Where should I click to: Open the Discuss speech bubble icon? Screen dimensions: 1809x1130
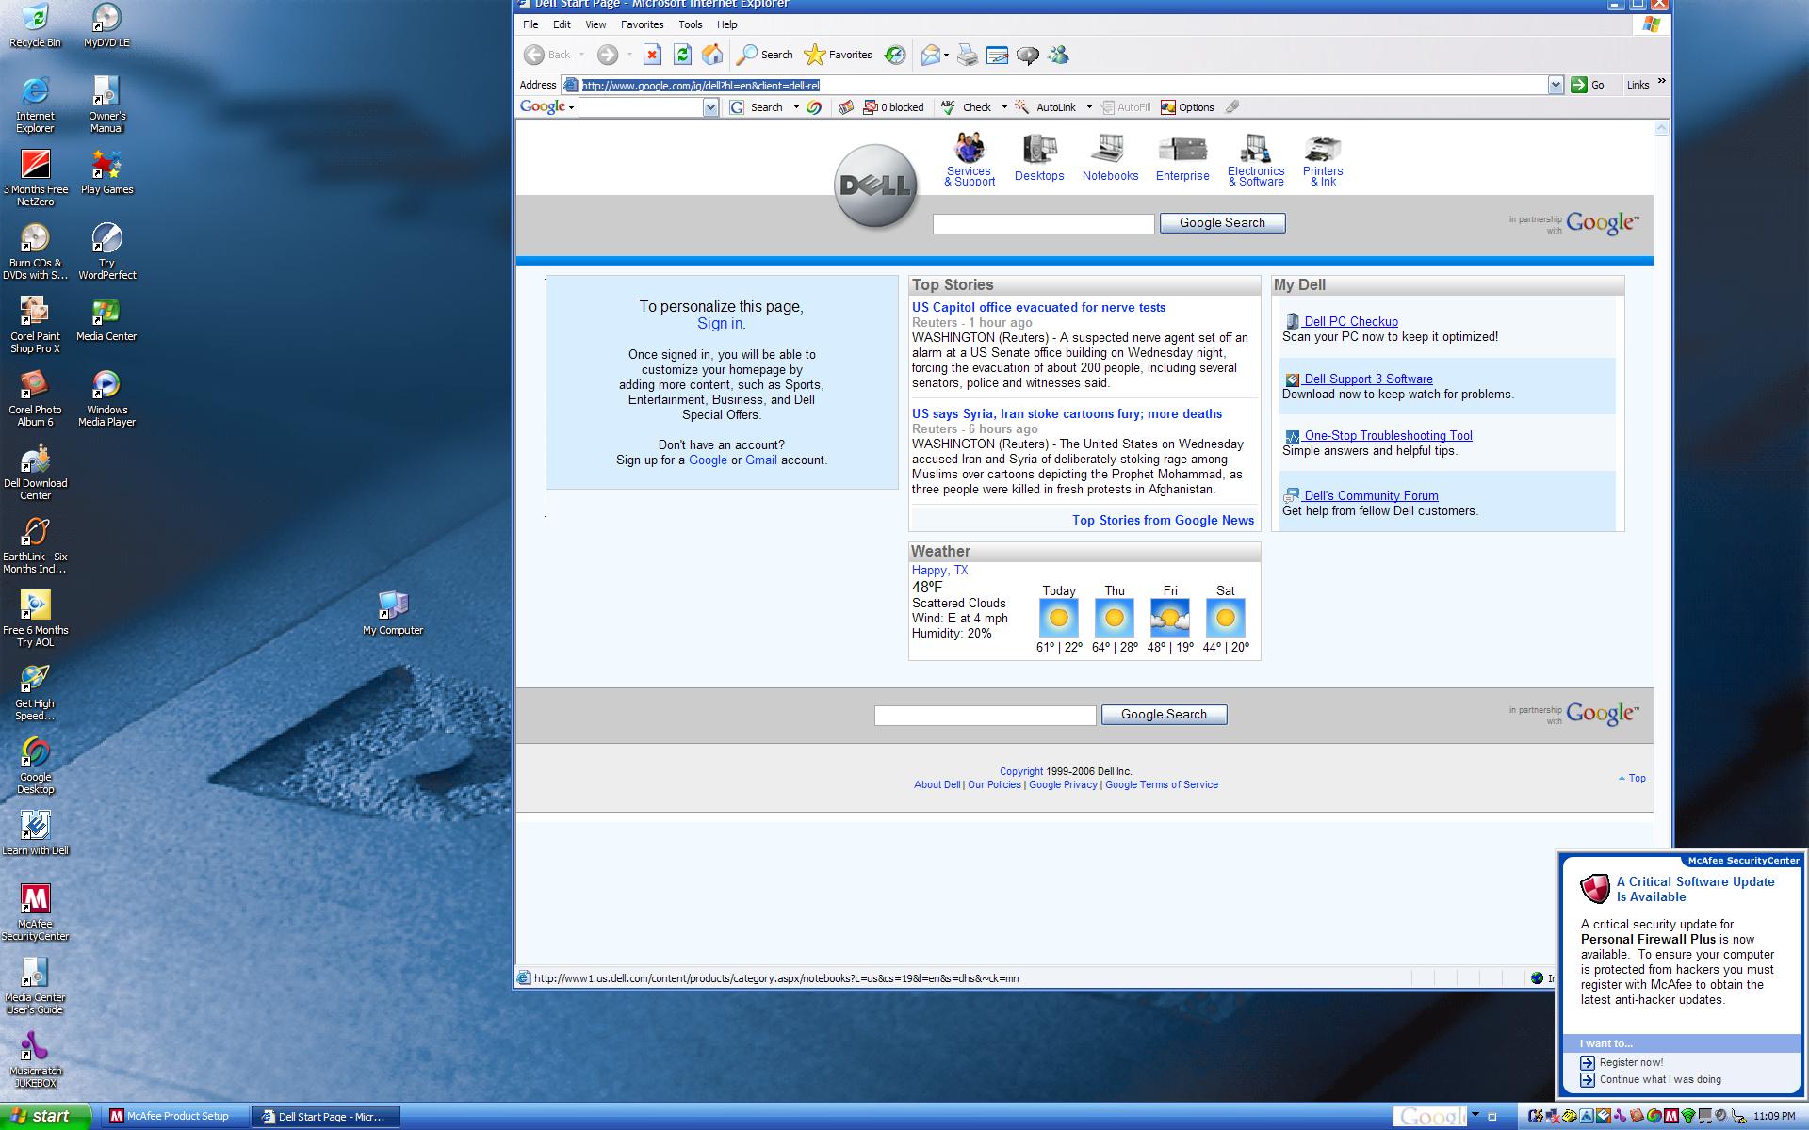tap(1028, 55)
